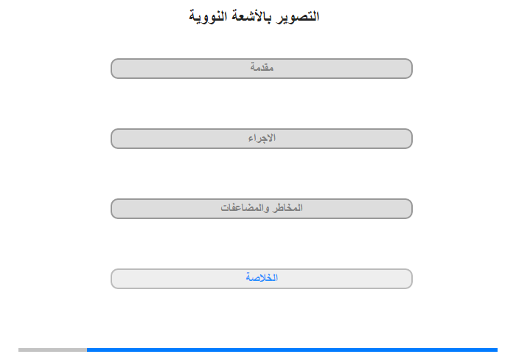Viewport: 516px width, 354px height.
Task: Click the مقدمة label text inside first button
Action: [262, 67]
